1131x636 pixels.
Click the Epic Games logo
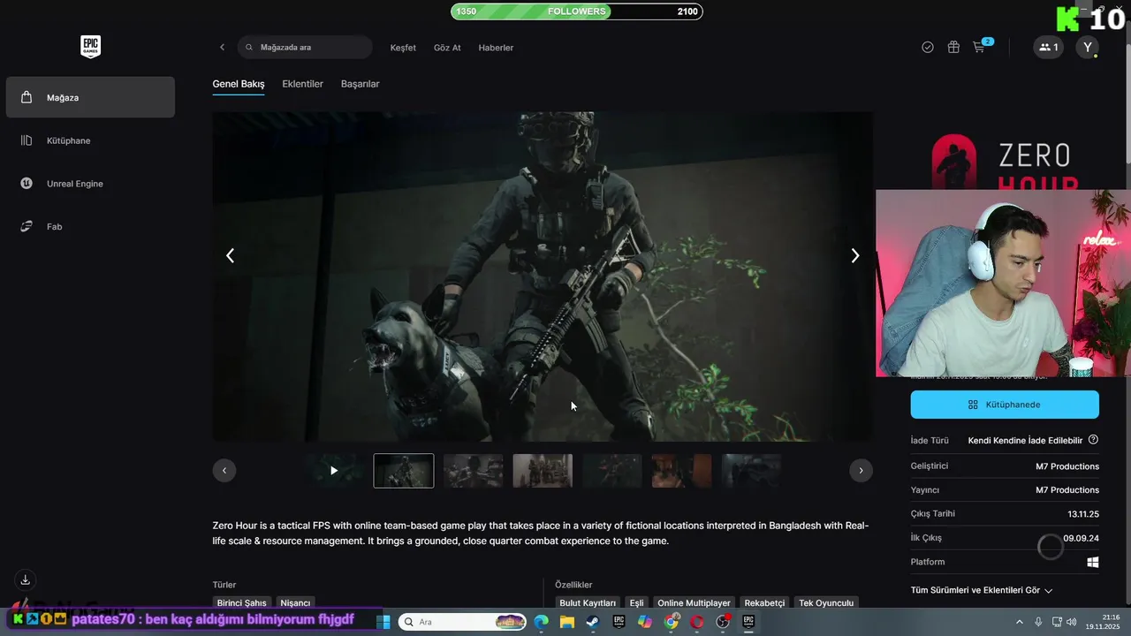pyautogui.click(x=90, y=47)
